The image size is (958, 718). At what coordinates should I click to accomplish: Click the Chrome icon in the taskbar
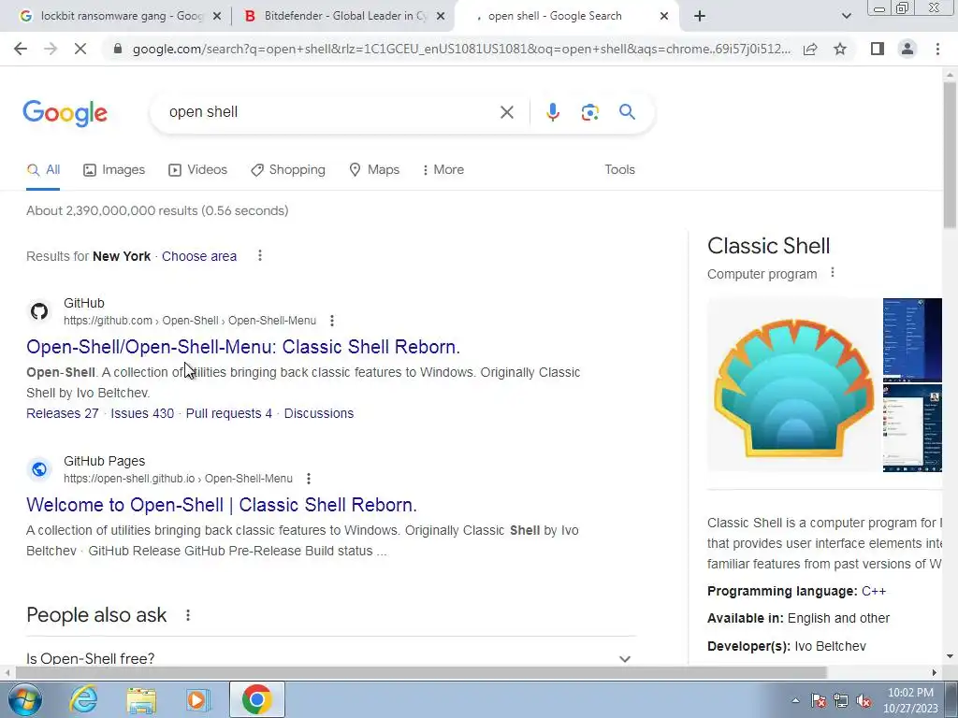tap(256, 699)
